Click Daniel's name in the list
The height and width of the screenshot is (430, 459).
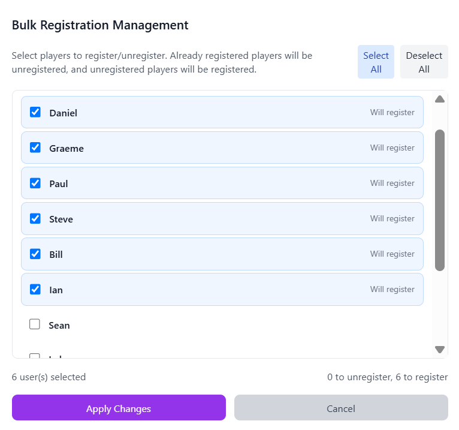pos(63,113)
